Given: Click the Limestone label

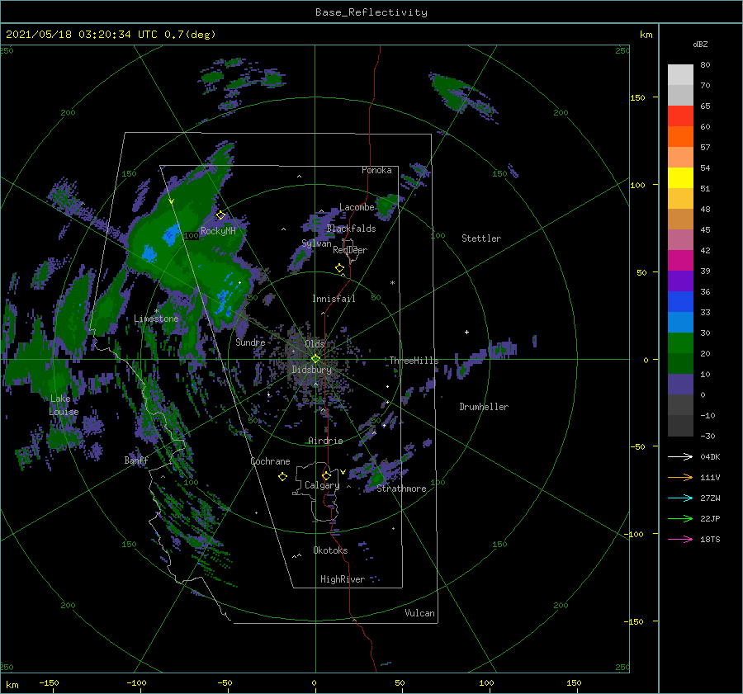Looking at the screenshot, I should tap(156, 319).
